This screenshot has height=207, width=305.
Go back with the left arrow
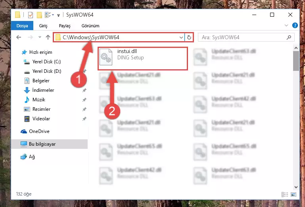pyautogui.click(x=19, y=37)
